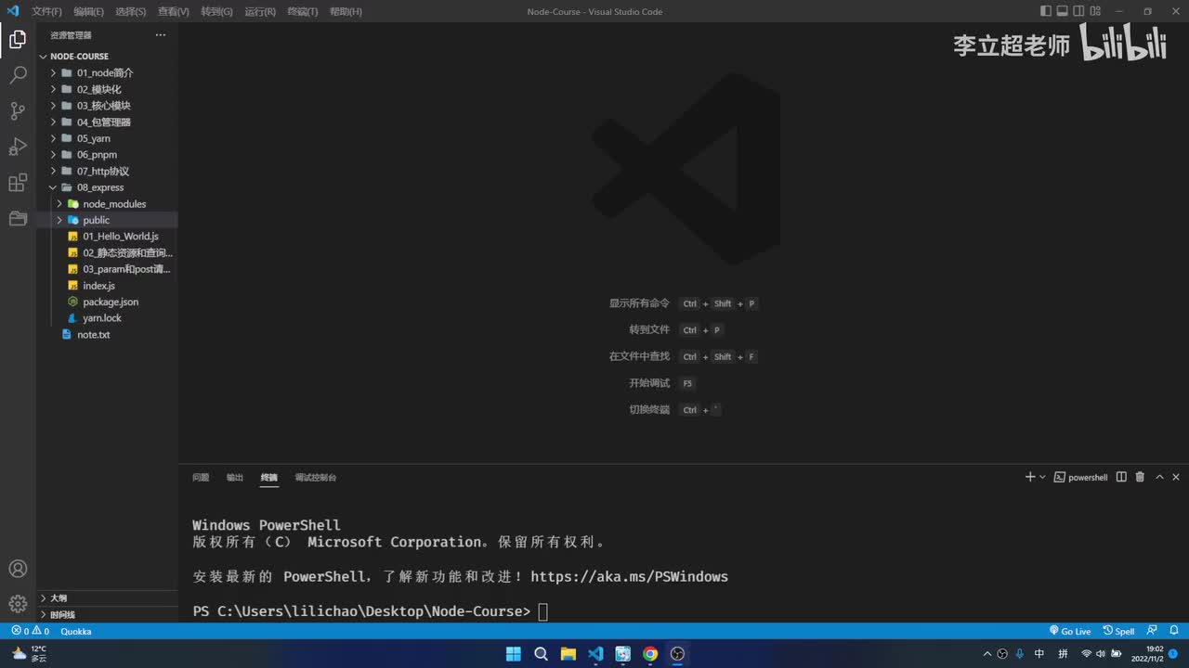Open the new terminal profile dropdown arrow
Viewport: 1189px width, 668px height.
[1042, 477]
